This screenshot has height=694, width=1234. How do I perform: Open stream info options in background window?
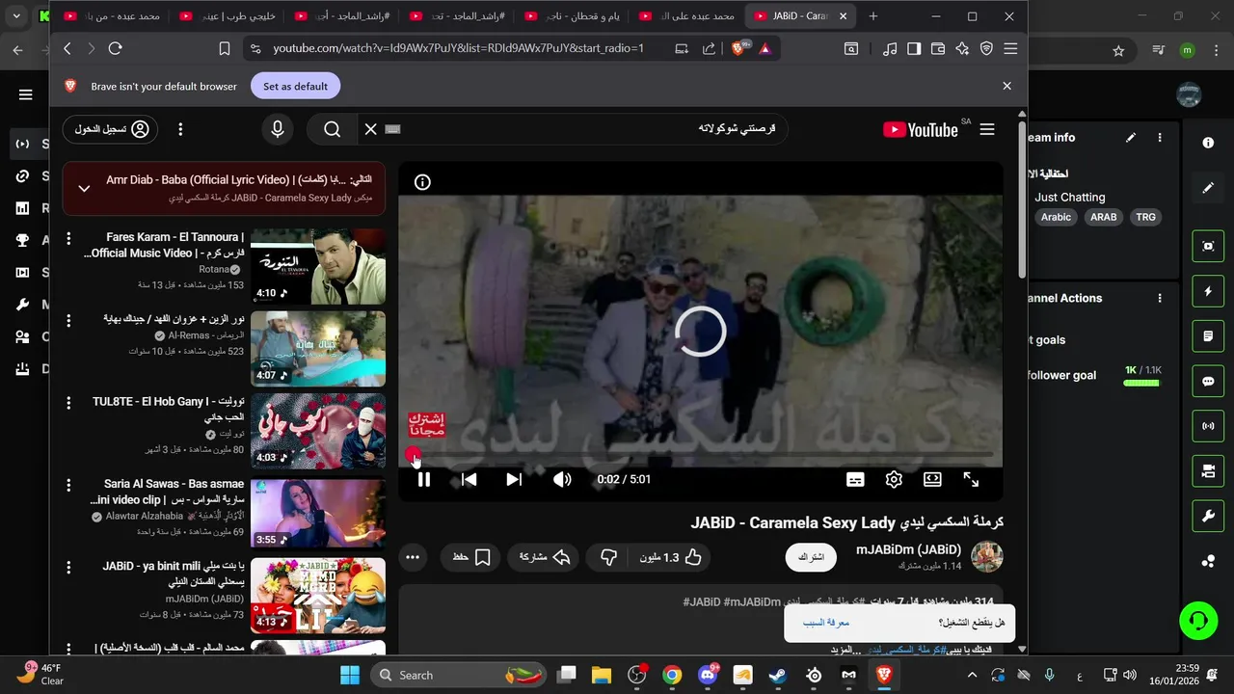(1160, 138)
